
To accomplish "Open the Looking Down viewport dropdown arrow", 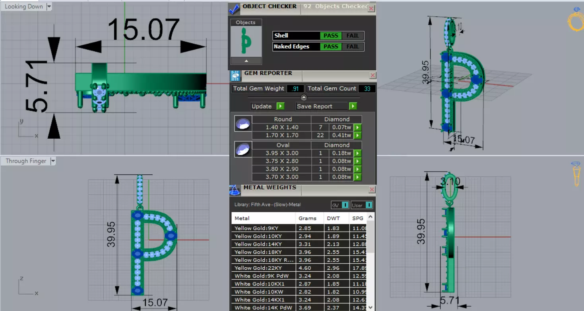I will tap(49, 6).
